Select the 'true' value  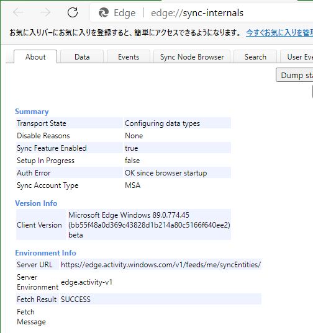pyautogui.click(x=132, y=148)
